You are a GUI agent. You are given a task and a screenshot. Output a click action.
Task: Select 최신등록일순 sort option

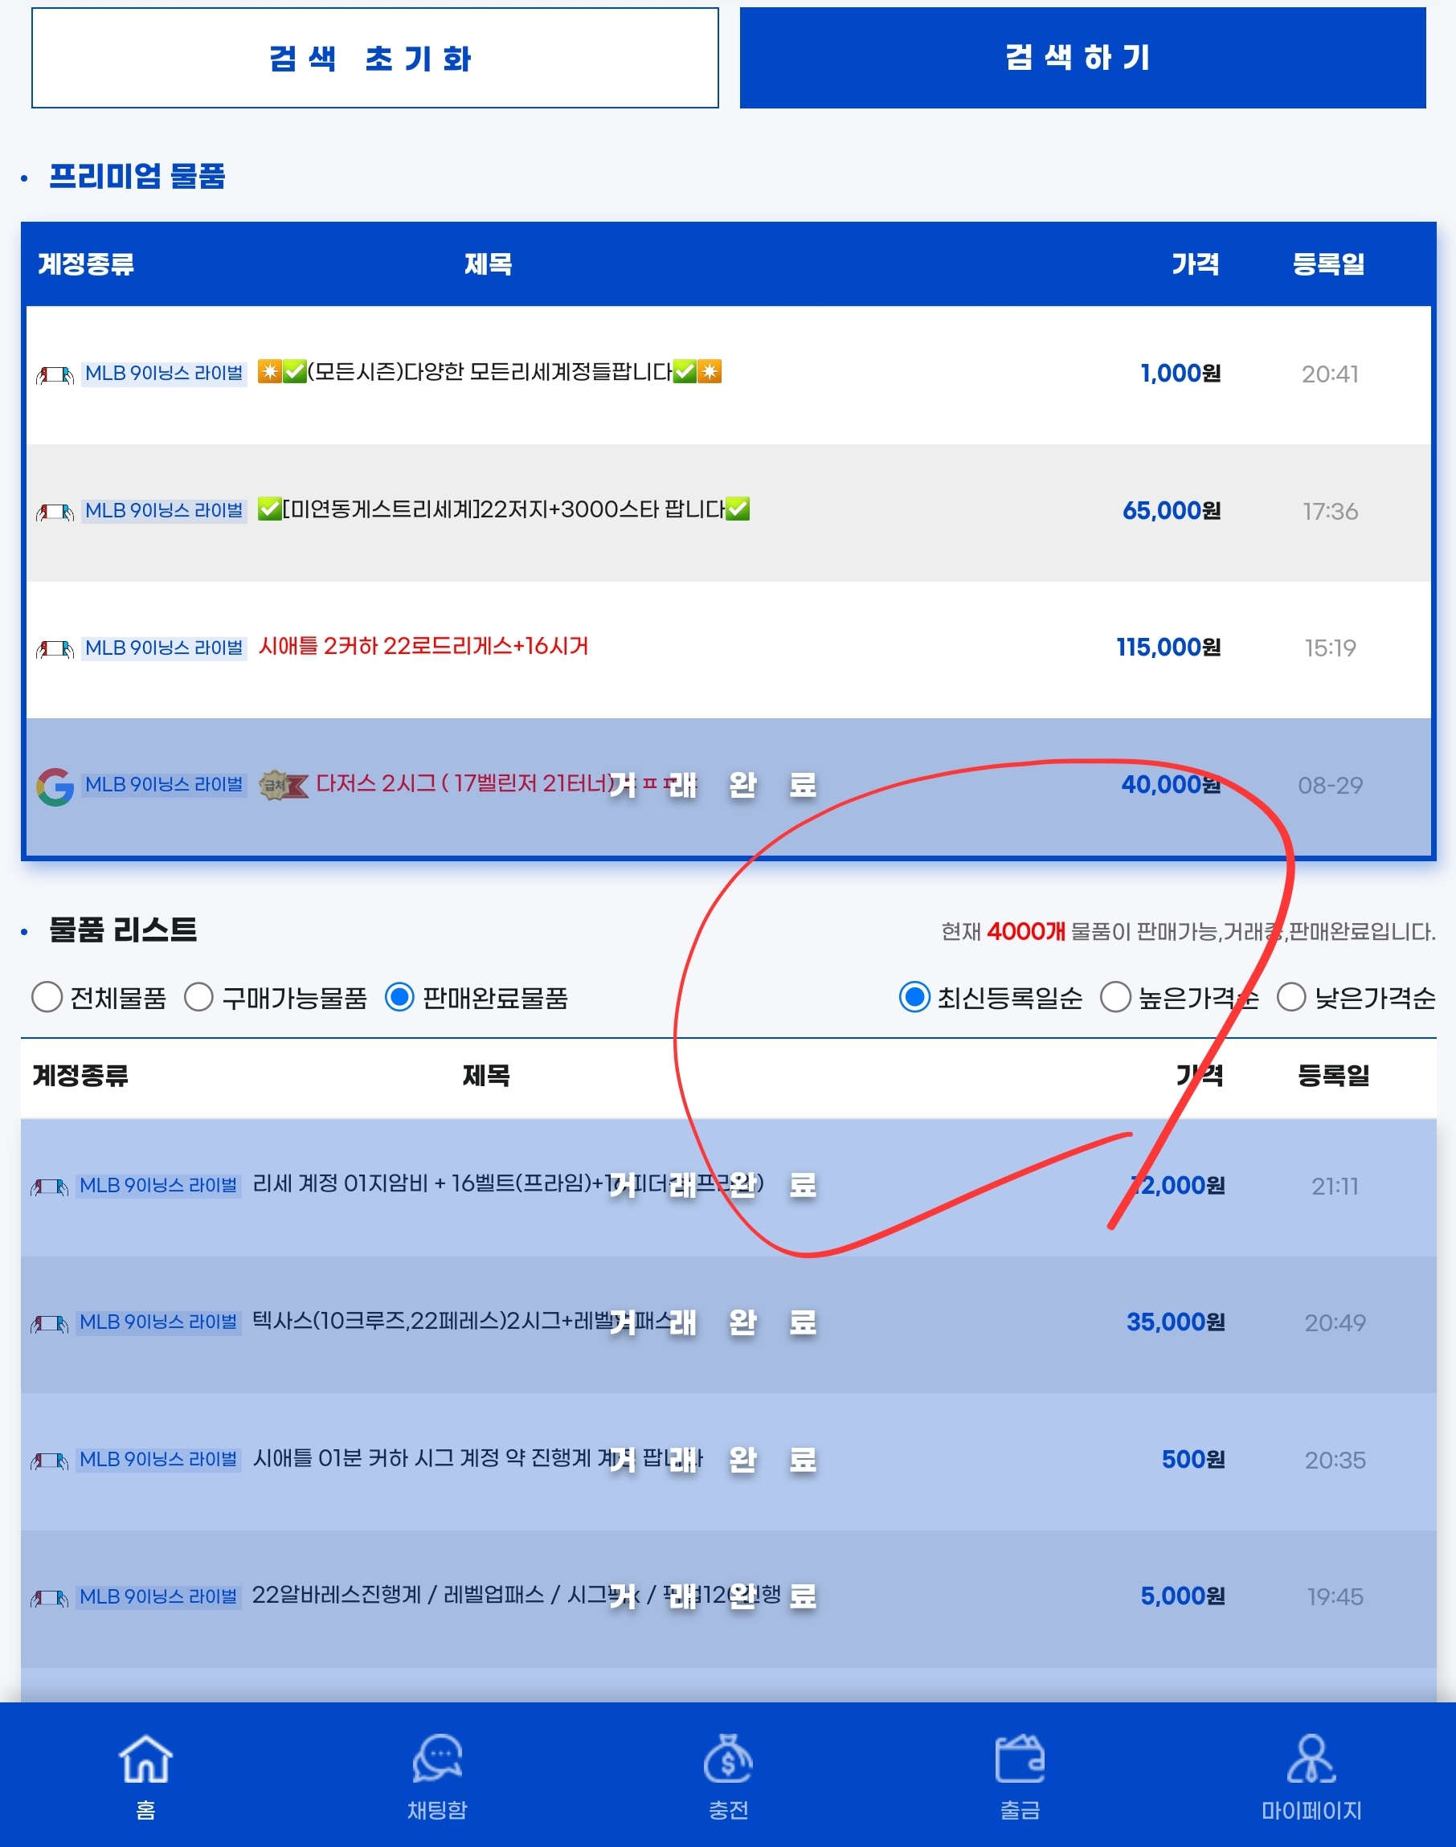(x=914, y=997)
